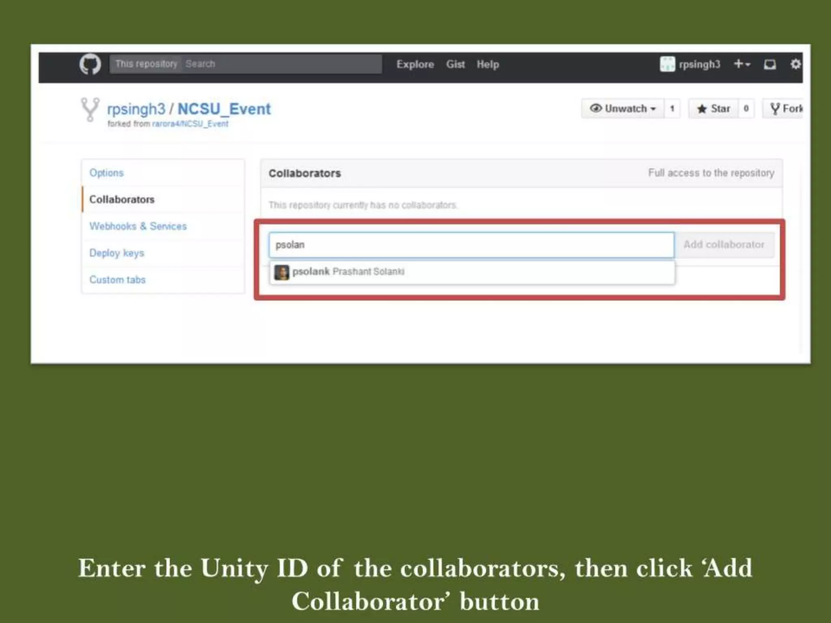Open Gist in the top navigation
This screenshot has width=831, height=623.
click(455, 64)
